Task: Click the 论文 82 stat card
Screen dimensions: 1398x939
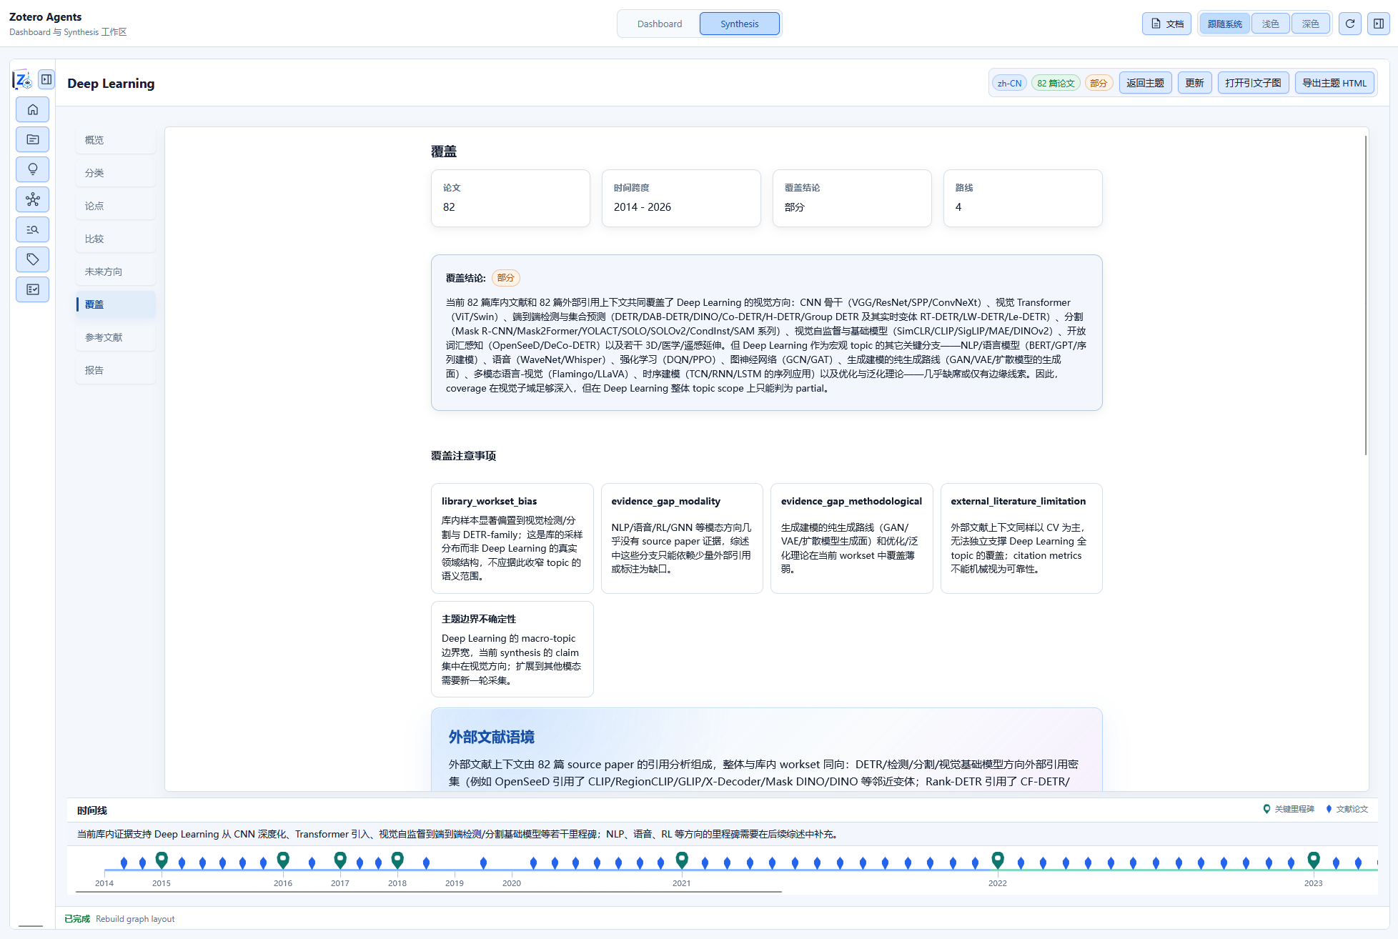Action: pos(510,198)
